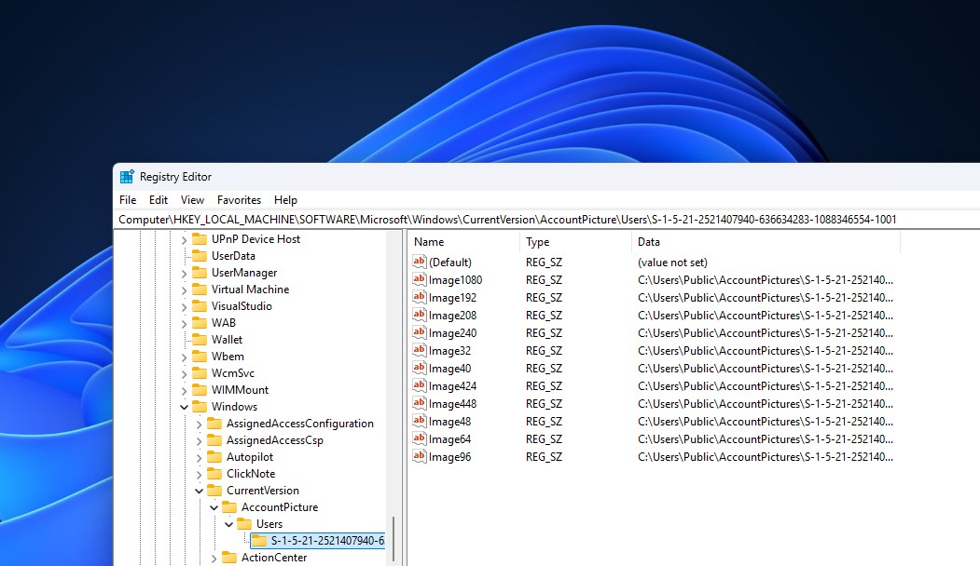Select the Wallet folder icon

[200, 340]
